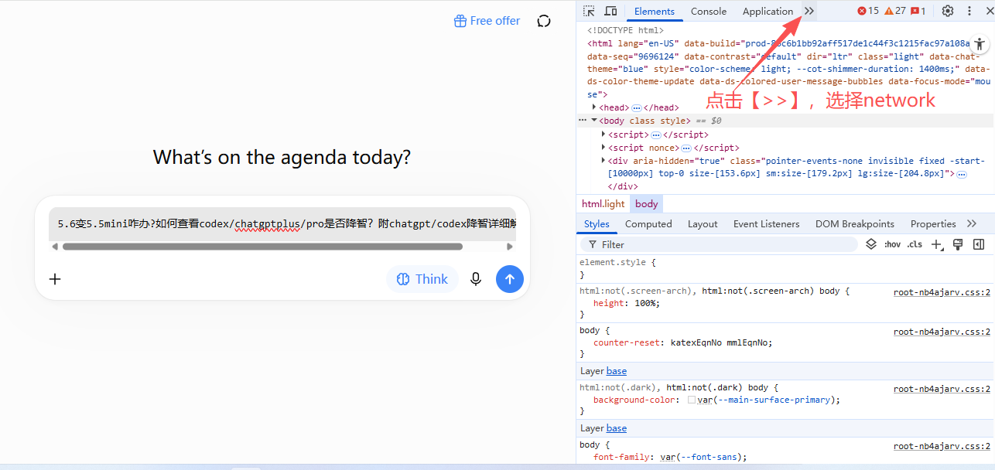Toggle the Think mode button
Viewport: 995px width, 470px height.
pos(422,279)
